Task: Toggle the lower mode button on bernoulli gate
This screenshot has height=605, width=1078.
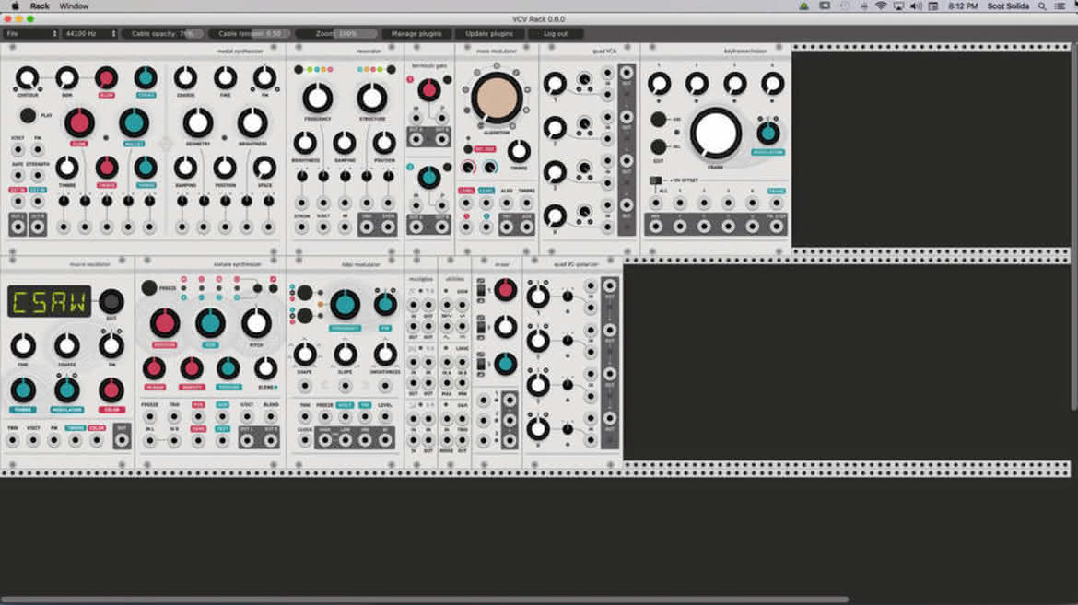Action: 448,167
